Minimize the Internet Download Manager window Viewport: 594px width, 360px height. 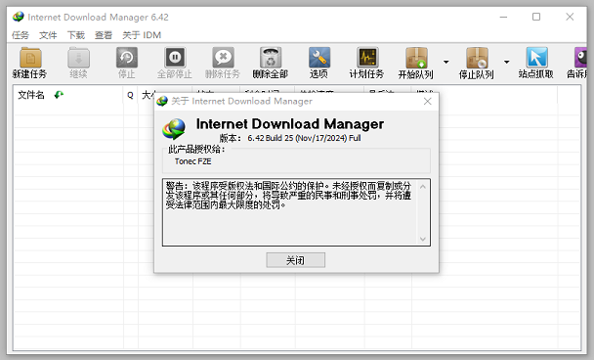click(x=503, y=17)
